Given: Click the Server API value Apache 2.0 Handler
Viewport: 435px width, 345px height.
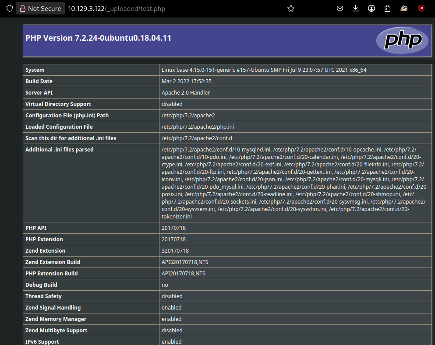Looking at the screenshot, I should (186, 93).
